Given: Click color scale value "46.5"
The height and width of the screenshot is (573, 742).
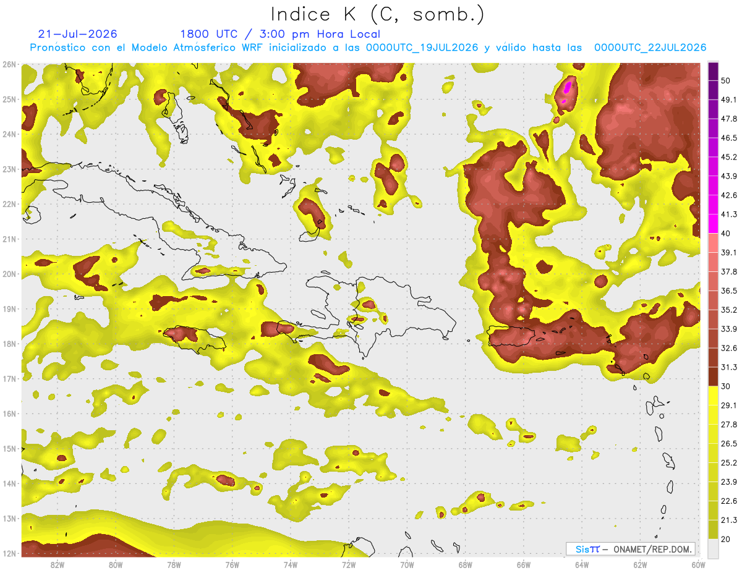Looking at the screenshot, I should point(729,138).
